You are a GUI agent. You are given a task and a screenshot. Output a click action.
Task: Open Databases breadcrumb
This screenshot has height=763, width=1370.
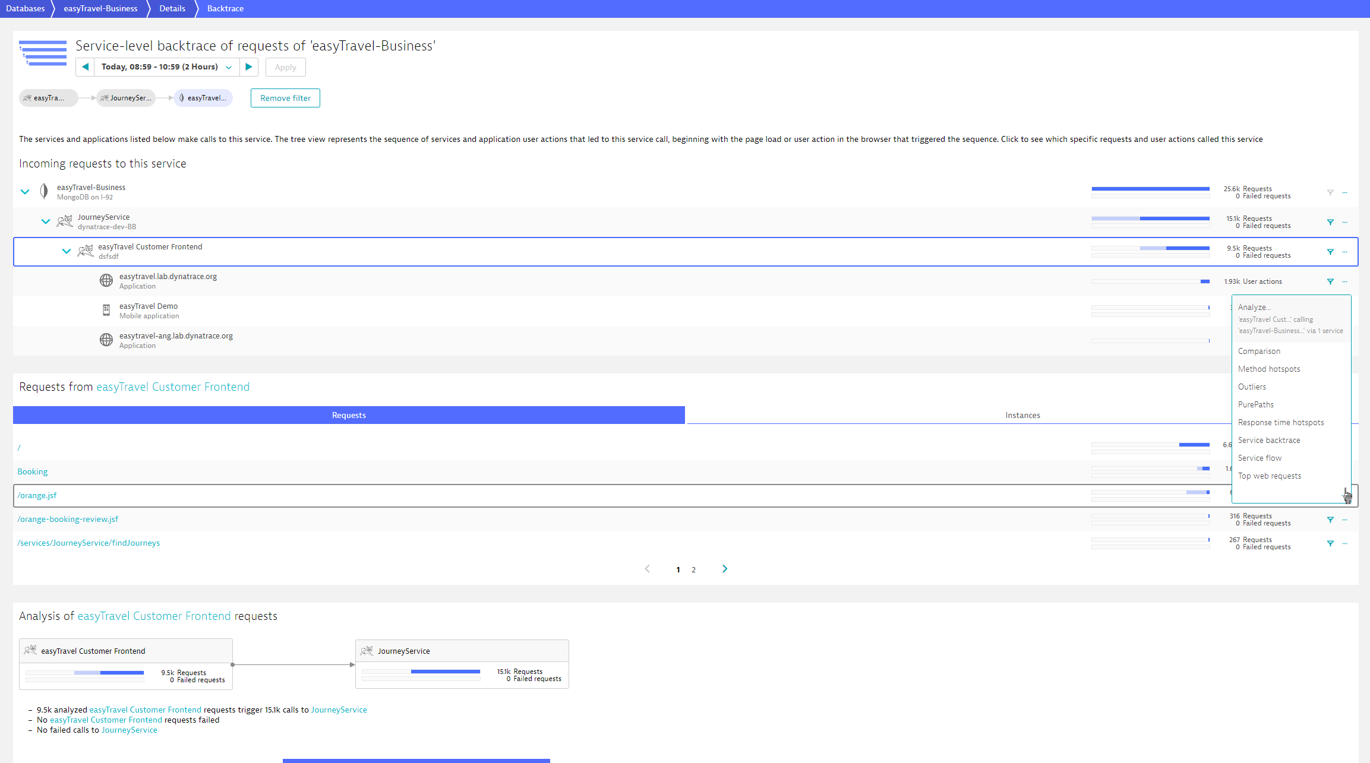pyautogui.click(x=26, y=8)
